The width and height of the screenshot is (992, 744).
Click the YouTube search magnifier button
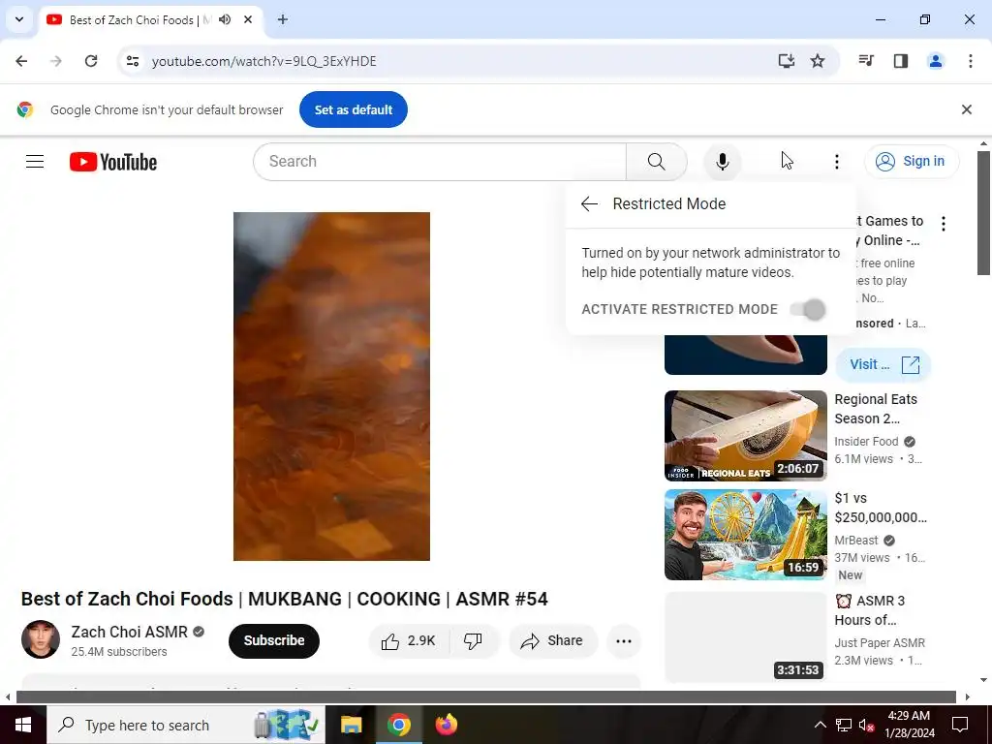click(656, 162)
